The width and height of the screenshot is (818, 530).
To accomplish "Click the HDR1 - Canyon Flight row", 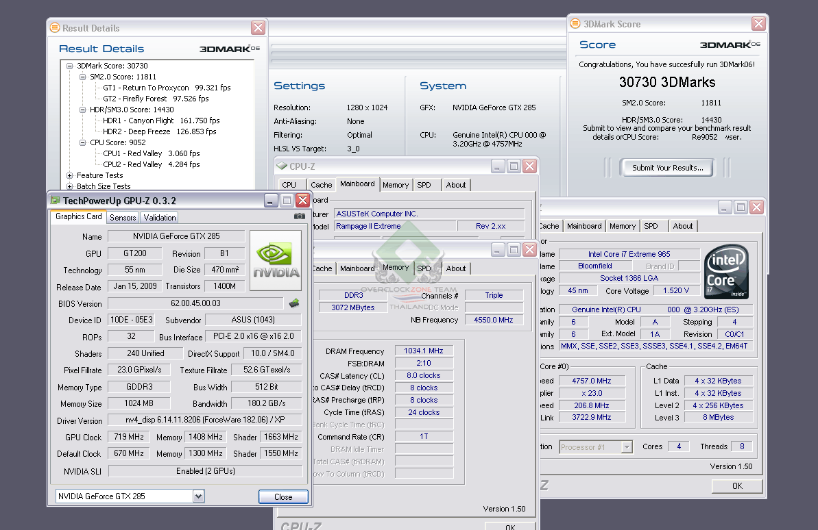I will point(161,121).
